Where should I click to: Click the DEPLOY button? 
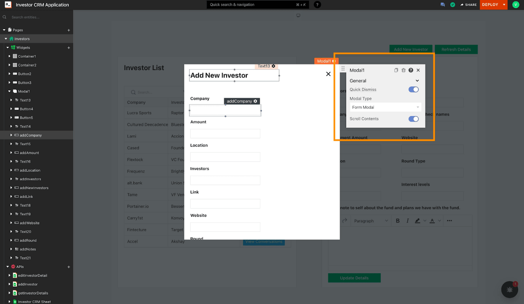click(490, 5)
